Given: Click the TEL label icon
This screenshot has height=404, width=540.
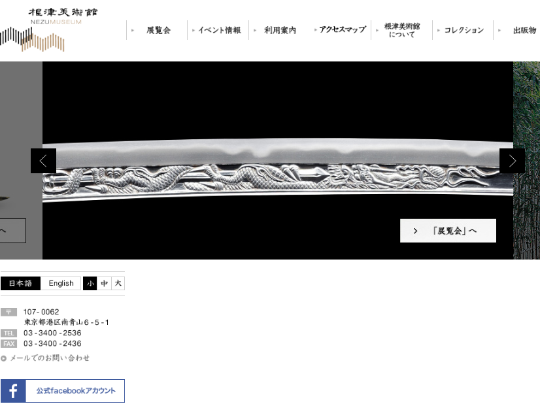Looking at the screenshot, I should [8, 333].
